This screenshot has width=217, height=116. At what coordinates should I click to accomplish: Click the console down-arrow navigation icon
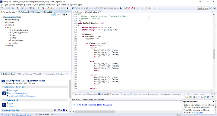pyautogui.click(x=185, y=97)
